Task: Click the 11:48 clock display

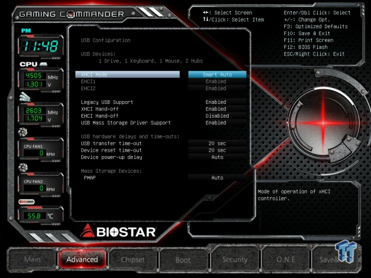Action: 41,46
